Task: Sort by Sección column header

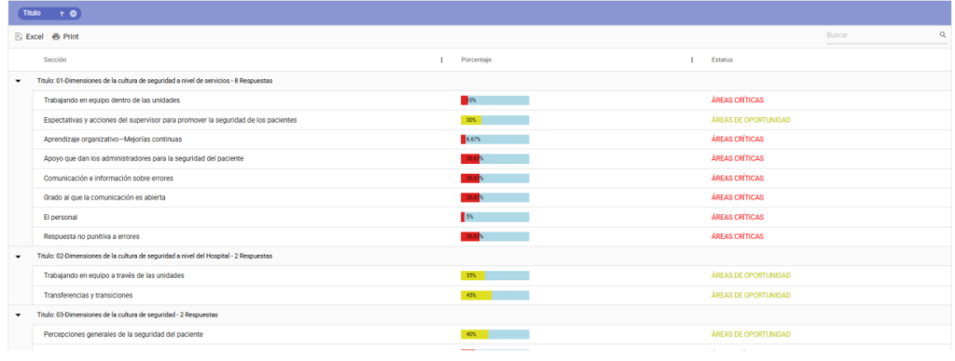Action: 55,60
